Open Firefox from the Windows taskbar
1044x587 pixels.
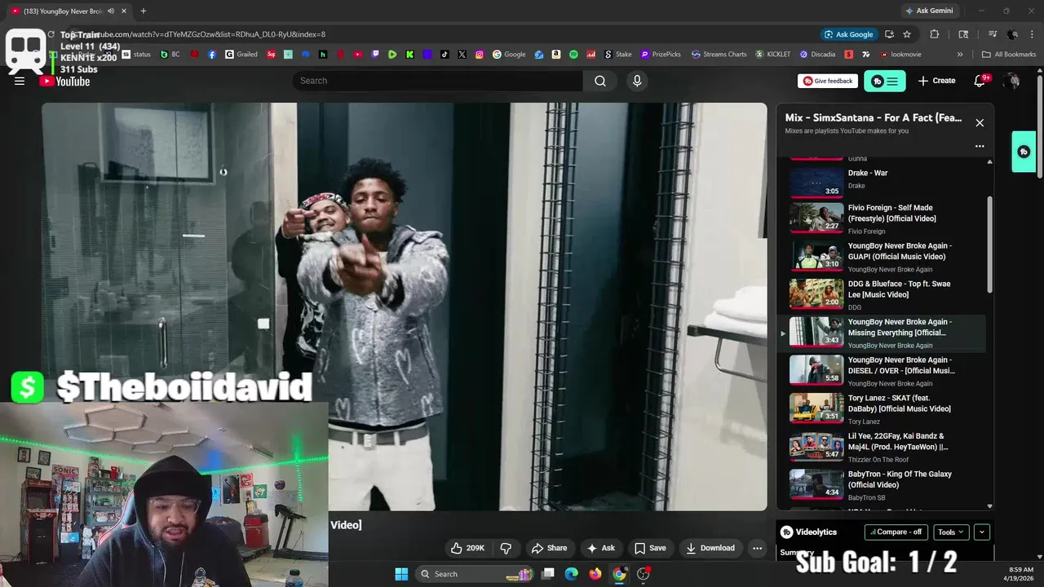(x=595, y=574)
